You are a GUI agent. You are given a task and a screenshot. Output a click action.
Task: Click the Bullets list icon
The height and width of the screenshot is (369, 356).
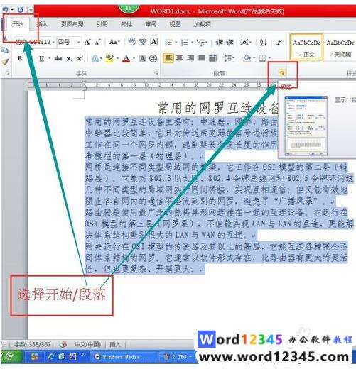[169, 43]
